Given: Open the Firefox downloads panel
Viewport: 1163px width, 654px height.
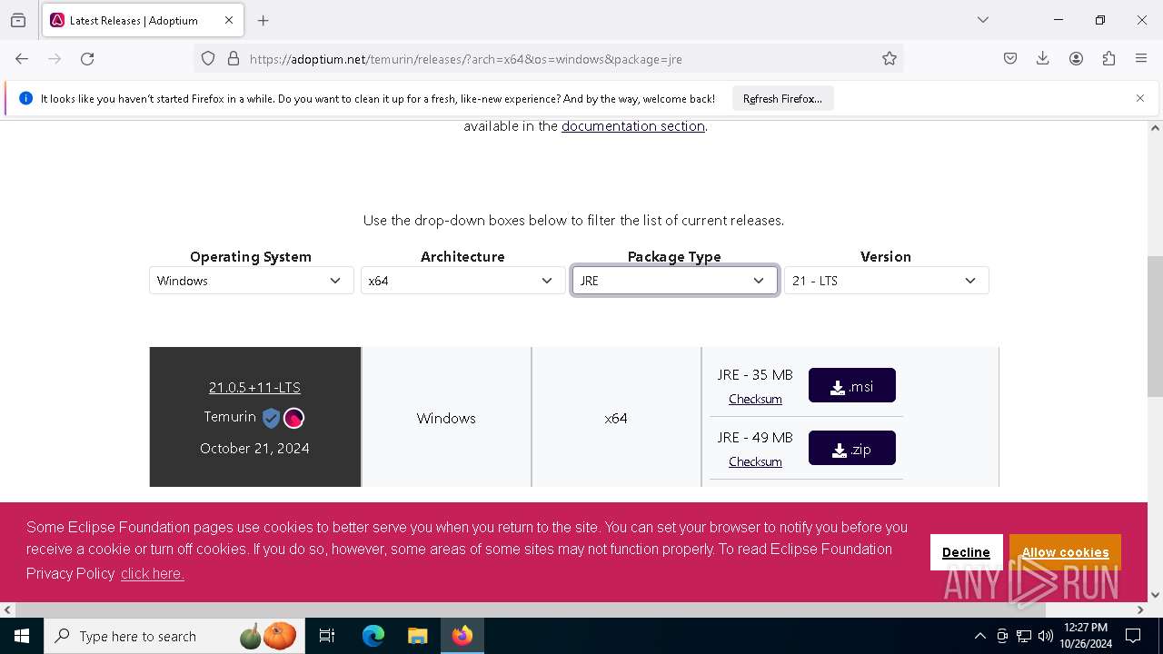Looking at the screenshot, I should tap(1043, 58).
